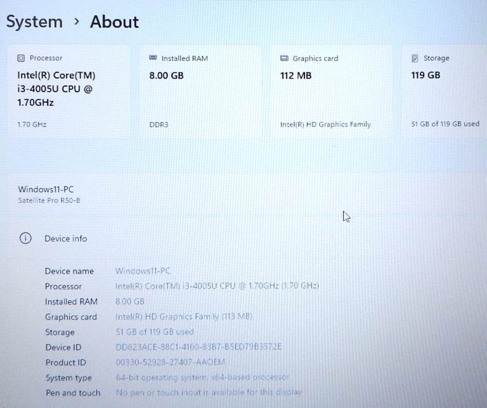The height and width of the screenshot is (408, 487).
Task: Select Intel(R) Core(TM) i3-4005U card text
Action: point(56,89)
